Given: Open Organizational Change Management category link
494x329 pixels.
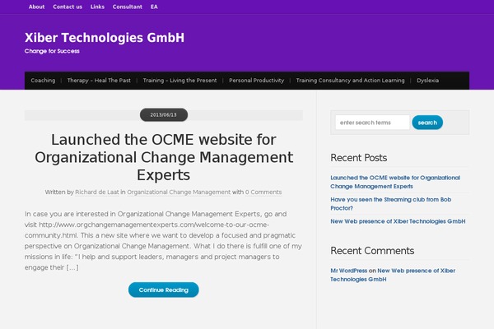Looking at the screenshot, I should pyautogui.click(x=179, y=192).
